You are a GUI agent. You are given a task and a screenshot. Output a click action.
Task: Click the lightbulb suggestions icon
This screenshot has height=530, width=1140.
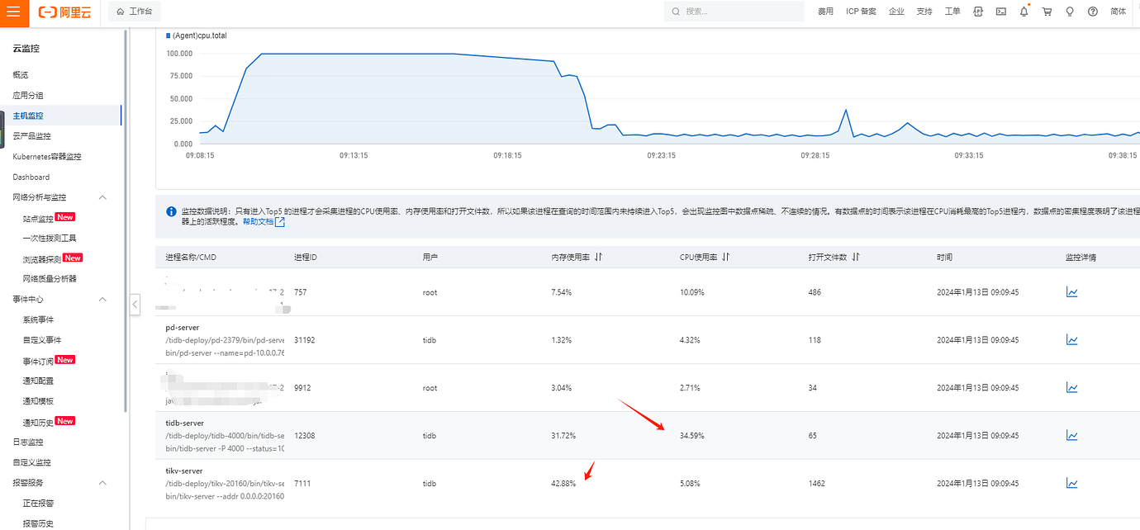(x=1069, y=11)
